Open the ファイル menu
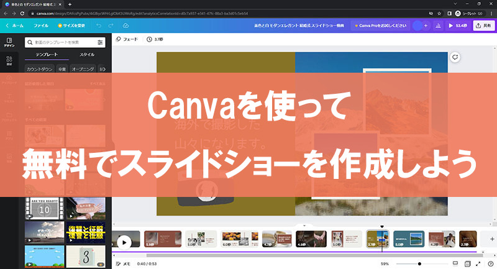Image resolution: width=497 pixels, height=269 pixels. 41,25
